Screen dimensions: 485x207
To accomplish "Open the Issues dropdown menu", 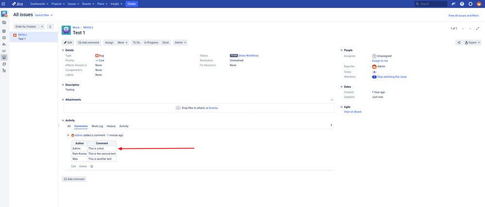I will (73, 4).
